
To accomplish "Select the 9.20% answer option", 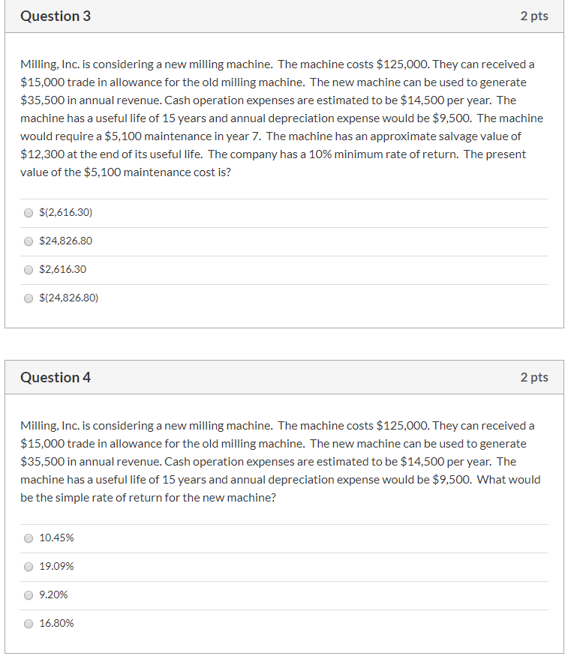I will click(29, 595).
